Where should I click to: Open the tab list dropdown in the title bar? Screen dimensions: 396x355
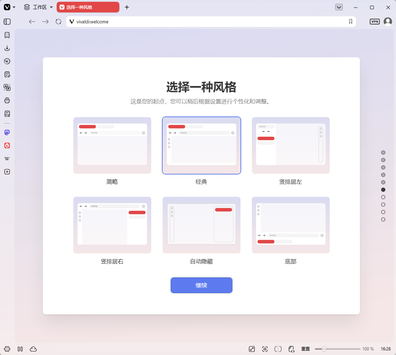pyautogui.click(x=339, y=7)
